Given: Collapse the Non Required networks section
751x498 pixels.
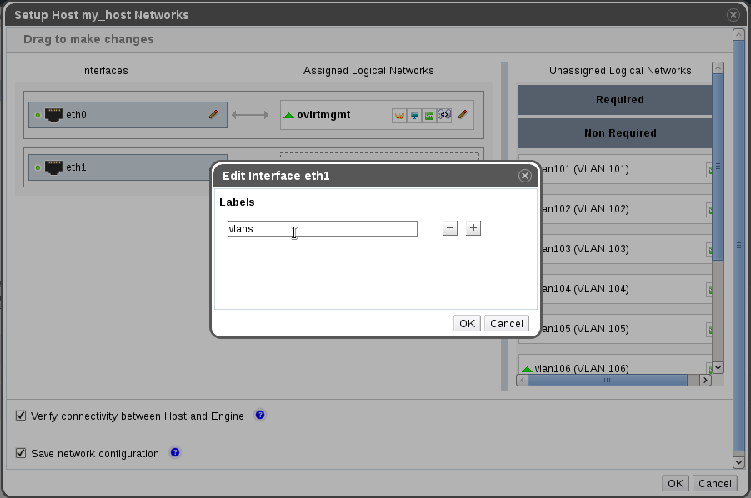Looking at the screenshot, I should 618,133.
